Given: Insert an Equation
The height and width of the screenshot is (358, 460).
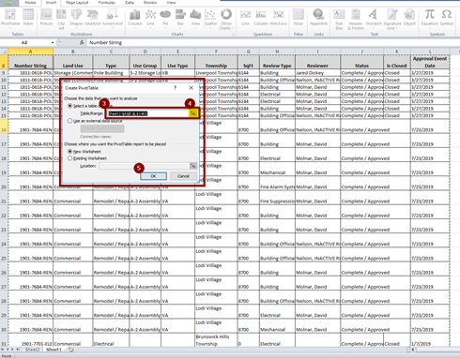Looking at the screenshot, I should [x=429, y=18].
